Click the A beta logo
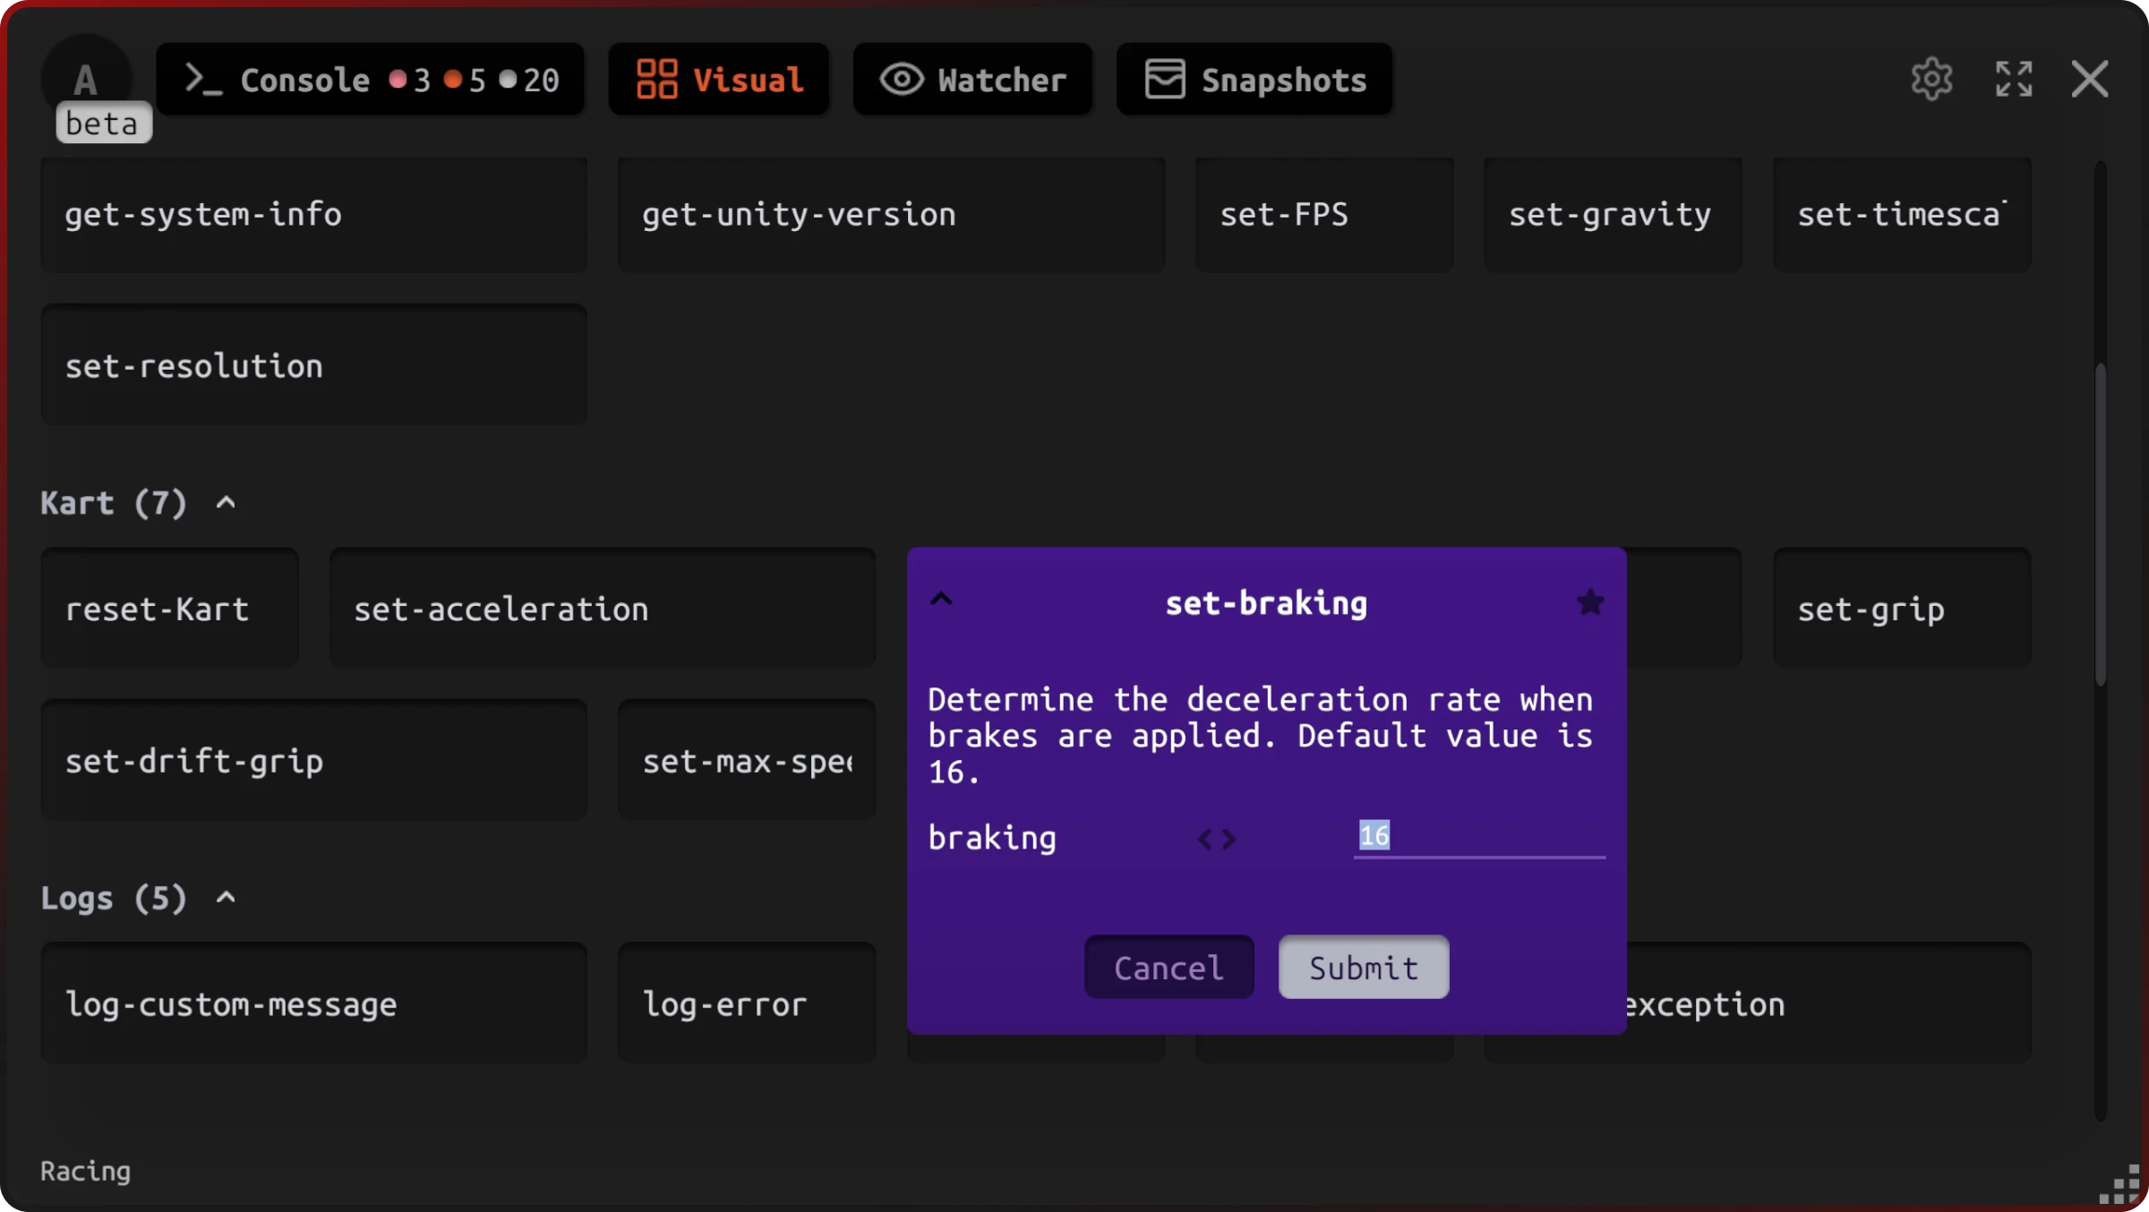The width and height of the screenshot is (2149, 1212). click(x=87, y=81)
